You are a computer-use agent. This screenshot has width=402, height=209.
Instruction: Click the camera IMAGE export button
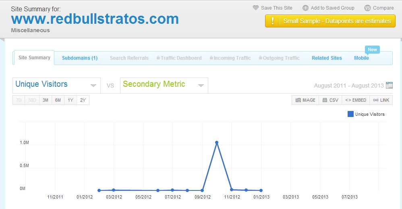pyautogui.click(x=305, y=100)
